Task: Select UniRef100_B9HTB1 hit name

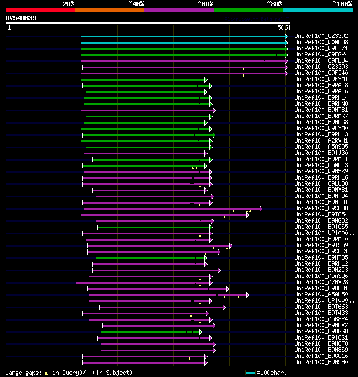Action: pyautogui.click(x=321, y=110)
